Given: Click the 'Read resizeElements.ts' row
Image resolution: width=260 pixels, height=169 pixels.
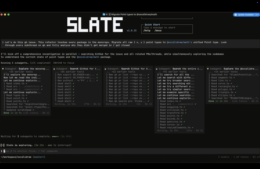Looking at the screenshot, I should (177, 128).
